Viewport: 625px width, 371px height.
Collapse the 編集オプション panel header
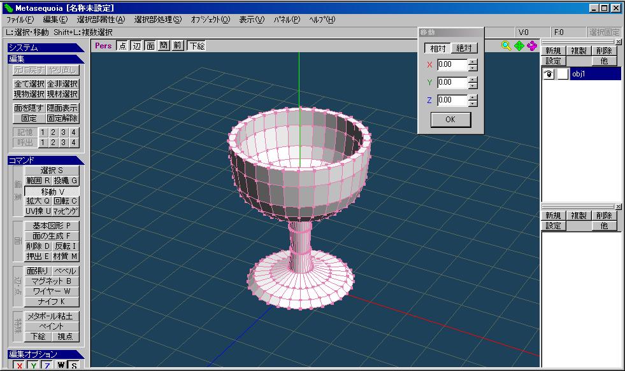tap(46, 354)
